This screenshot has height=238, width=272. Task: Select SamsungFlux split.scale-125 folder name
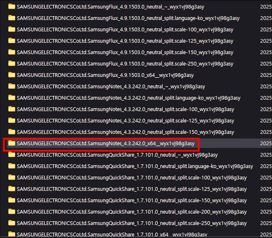pos(125,41)
